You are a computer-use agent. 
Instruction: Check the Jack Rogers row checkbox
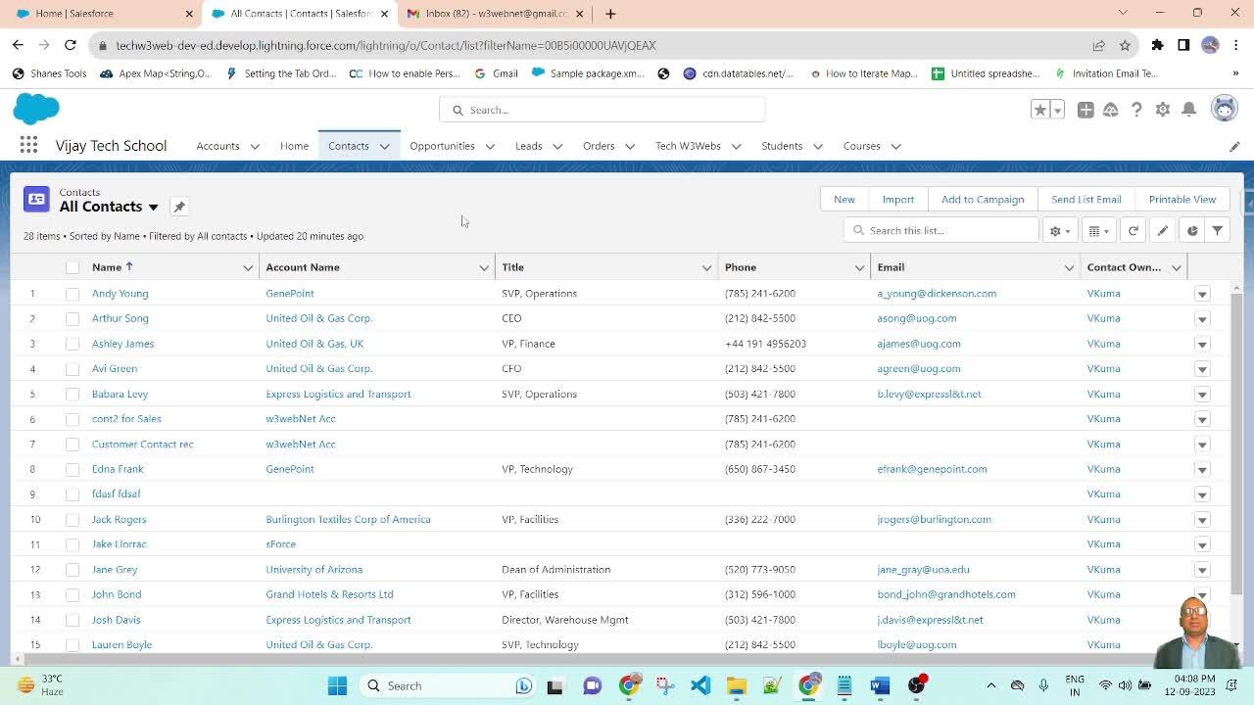(72, 519)
